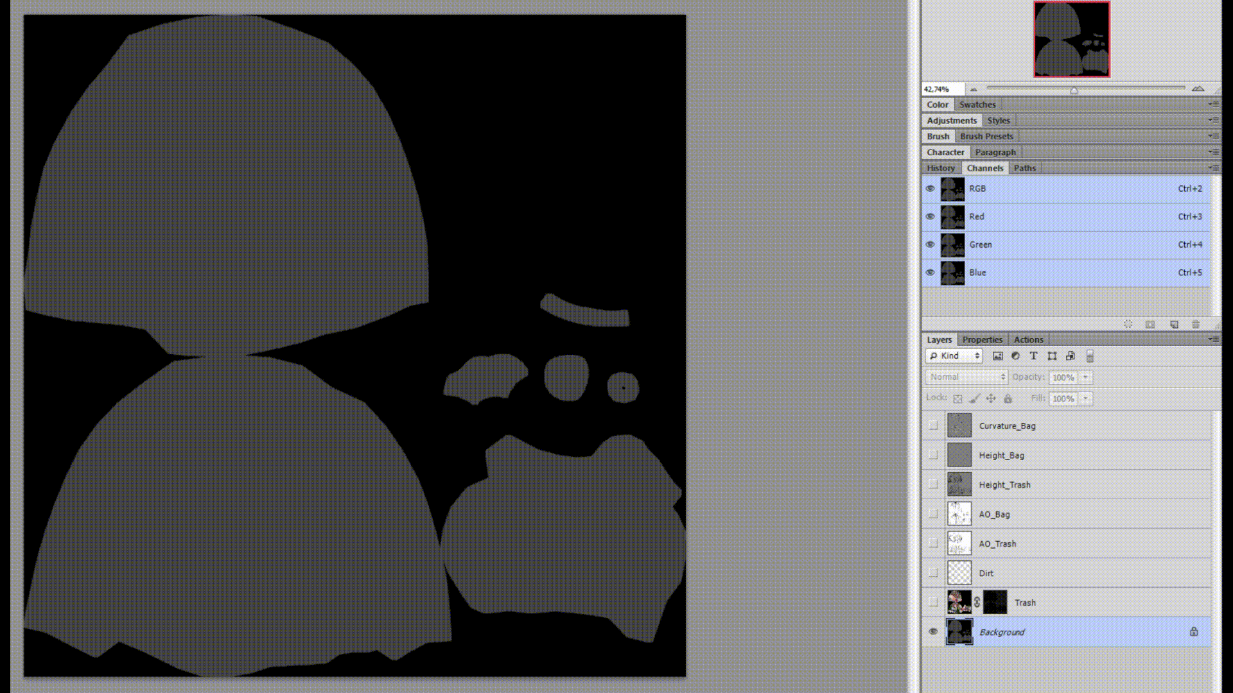Open the Kind filter dropdown
Screen dimensions: 1233x693
point(954,356)
